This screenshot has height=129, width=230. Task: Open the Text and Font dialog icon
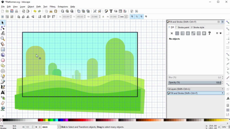click(x=111, y=11)
